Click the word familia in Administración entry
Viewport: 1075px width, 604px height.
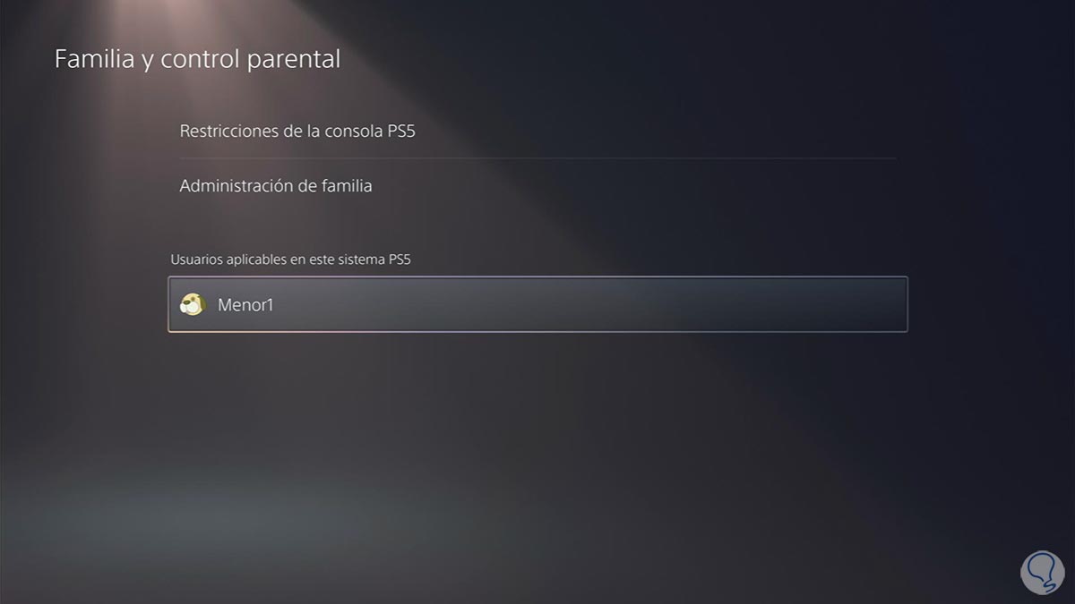(343, 186)
